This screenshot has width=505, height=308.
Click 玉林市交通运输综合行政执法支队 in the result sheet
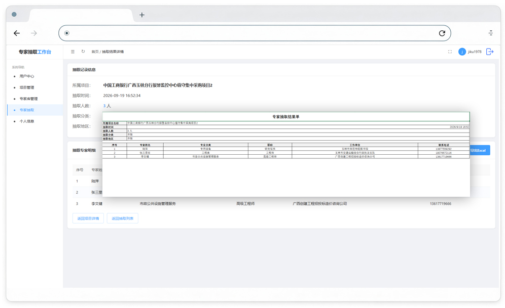click(355, 153)
